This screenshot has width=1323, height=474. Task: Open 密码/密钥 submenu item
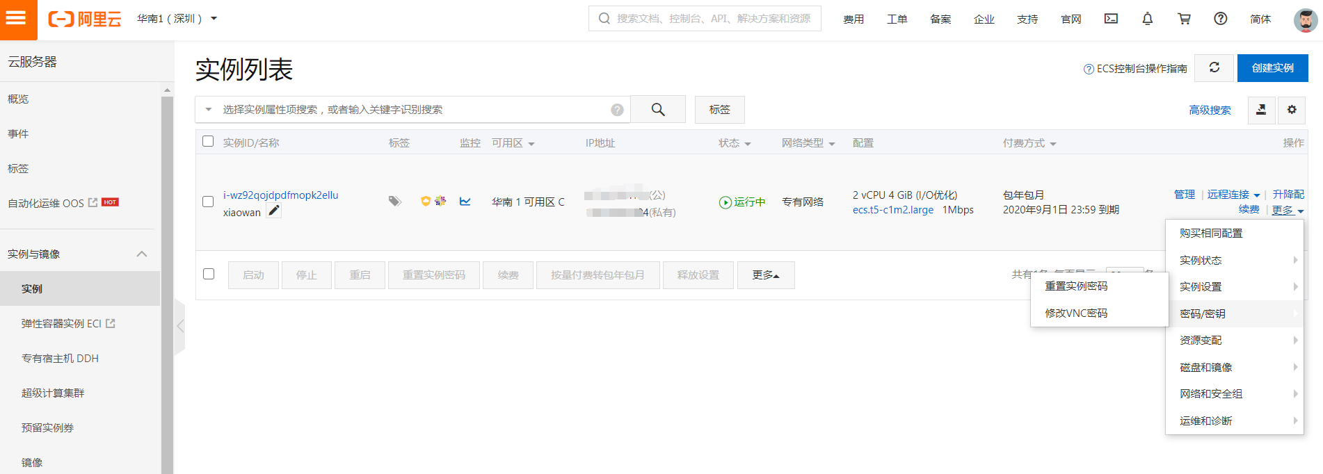[x=1235, y=313]
